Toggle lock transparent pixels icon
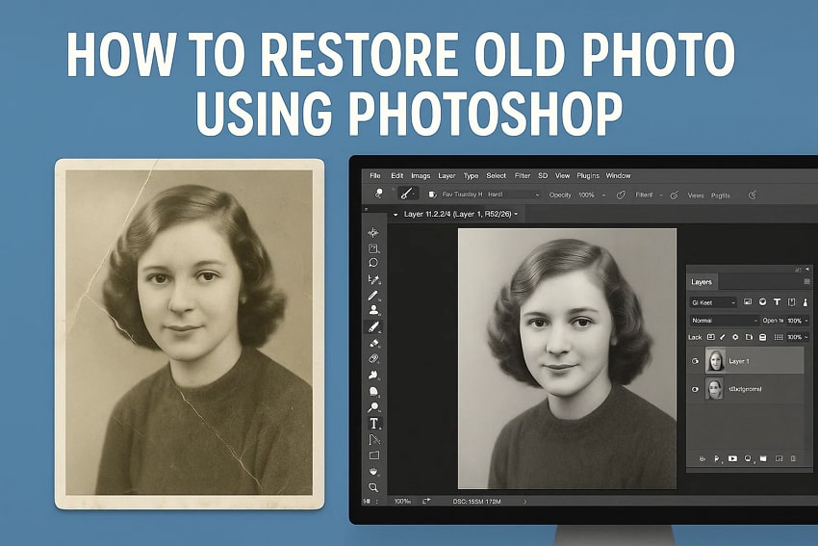The width and height of the screenshot is (818, 546). coord(710,337)
